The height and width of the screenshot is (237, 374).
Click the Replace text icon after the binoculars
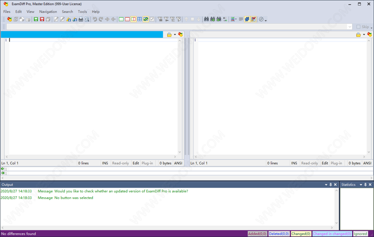click(225, 19)
